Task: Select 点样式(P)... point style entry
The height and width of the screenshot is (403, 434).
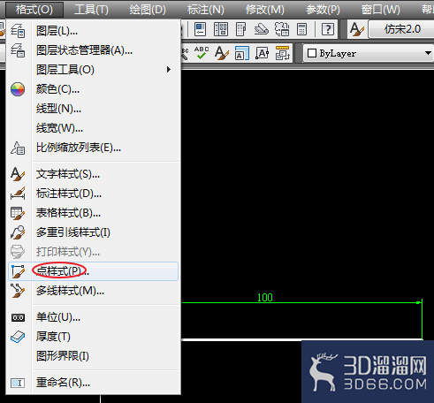Action: coord(93,271)
